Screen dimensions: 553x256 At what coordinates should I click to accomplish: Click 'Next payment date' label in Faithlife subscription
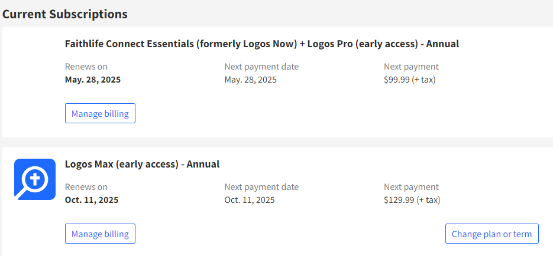261,67
